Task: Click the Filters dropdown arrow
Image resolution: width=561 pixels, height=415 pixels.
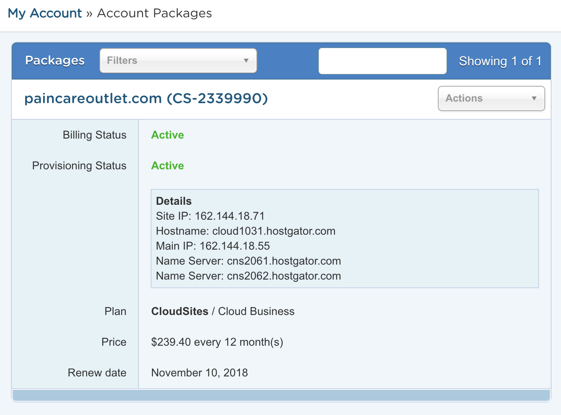Action: point(246,61)
